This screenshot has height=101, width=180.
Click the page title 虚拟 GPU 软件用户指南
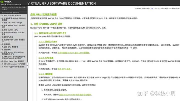pyautogui.click(x=43, y=14)
